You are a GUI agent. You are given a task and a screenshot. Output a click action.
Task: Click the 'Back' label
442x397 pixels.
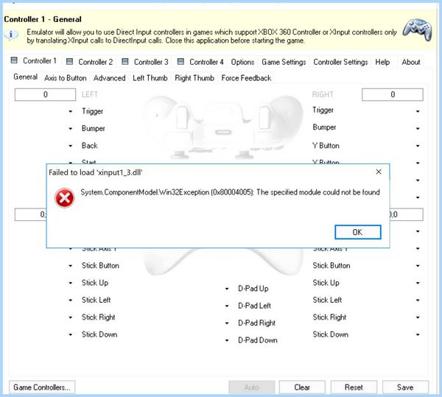point(90,146)
